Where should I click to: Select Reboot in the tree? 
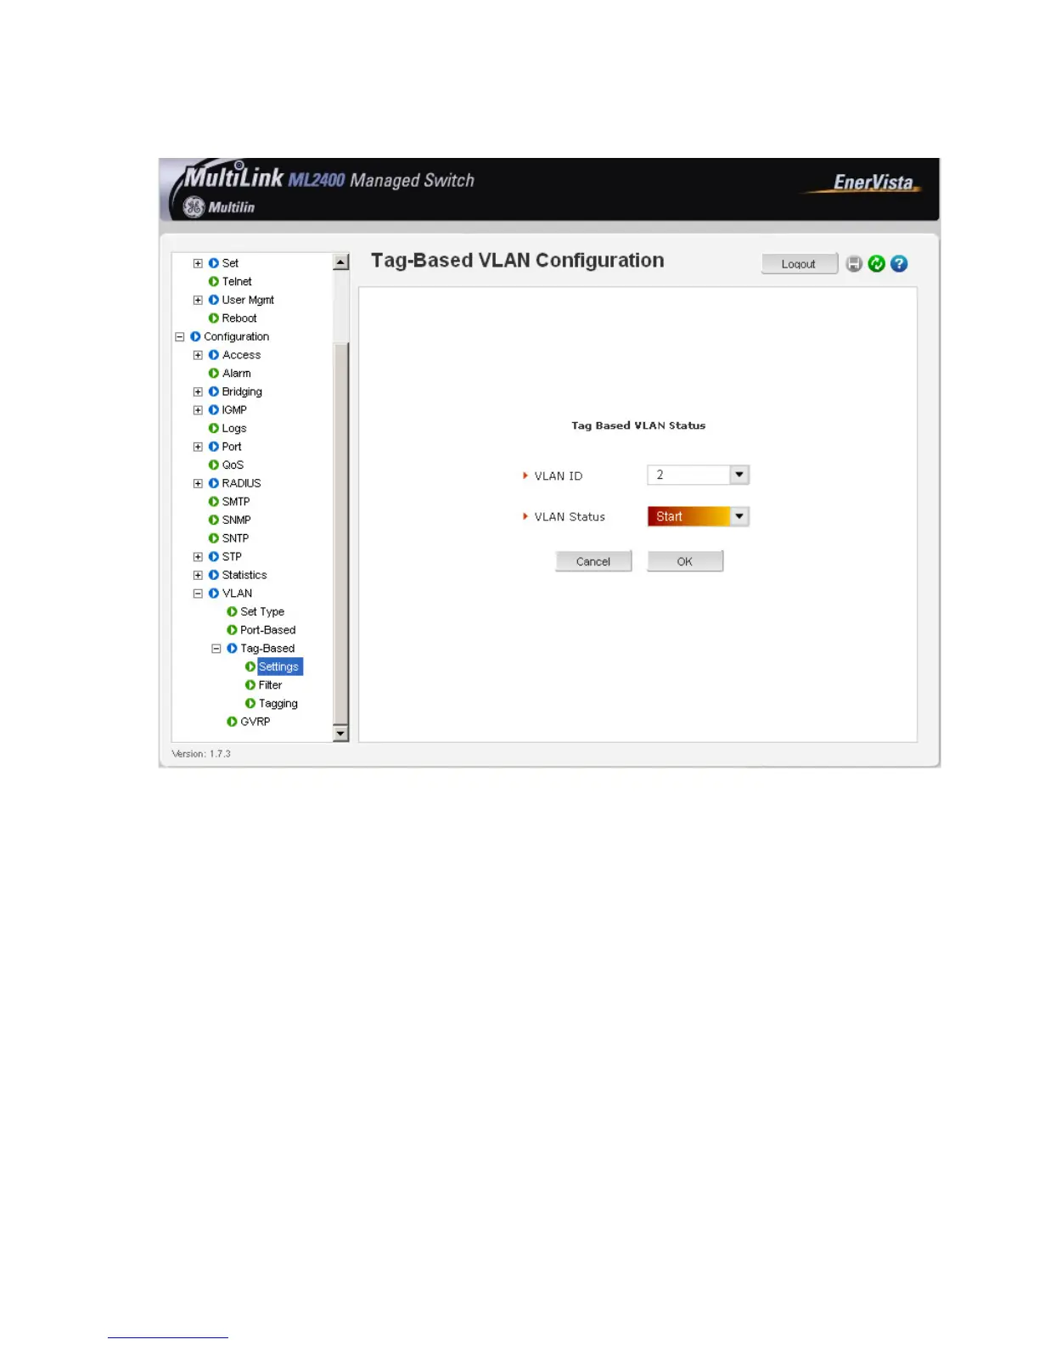(x=239, y=318)
